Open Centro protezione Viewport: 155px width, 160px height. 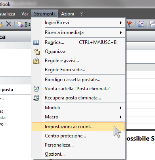coord(78,136)
